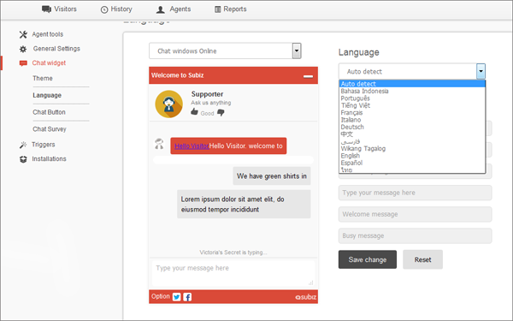Click the Chat widget speech icon
The image size is (513, 321).
23,63
